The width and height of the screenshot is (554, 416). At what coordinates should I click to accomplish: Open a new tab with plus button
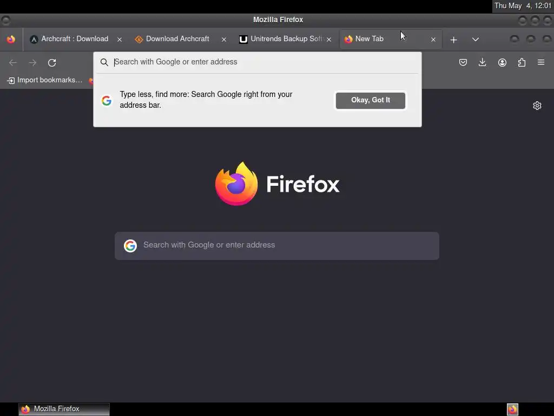[454, 40]
